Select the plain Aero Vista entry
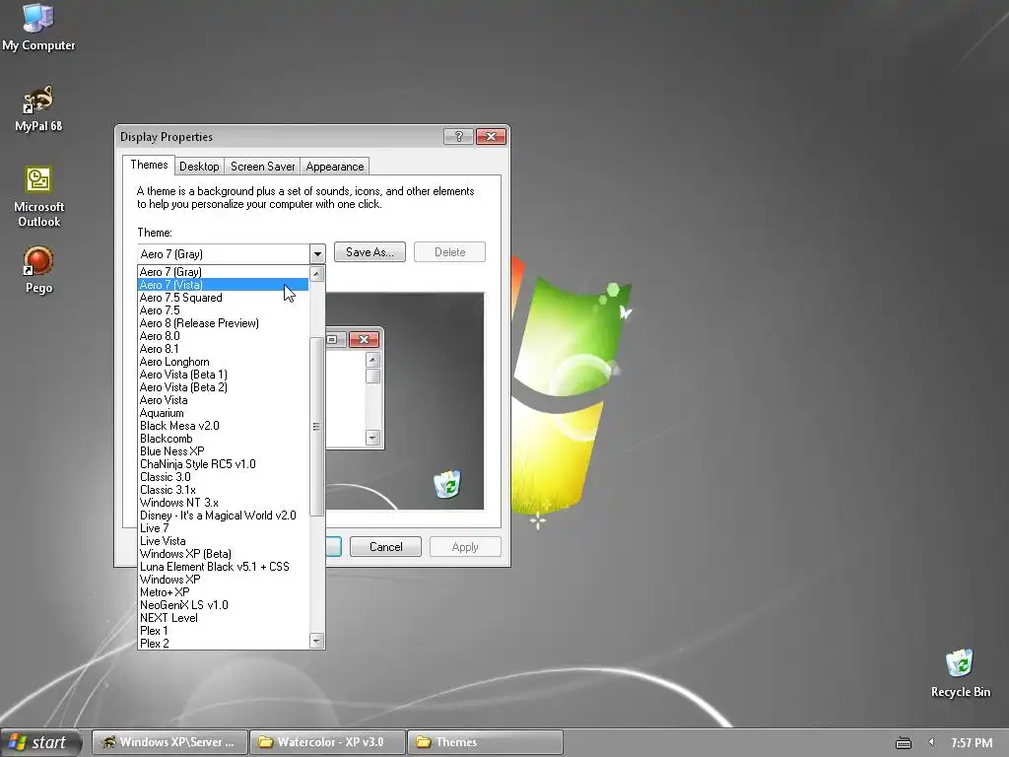The width and height of the screenshot is (1009, 757). [x=224, y=400]
